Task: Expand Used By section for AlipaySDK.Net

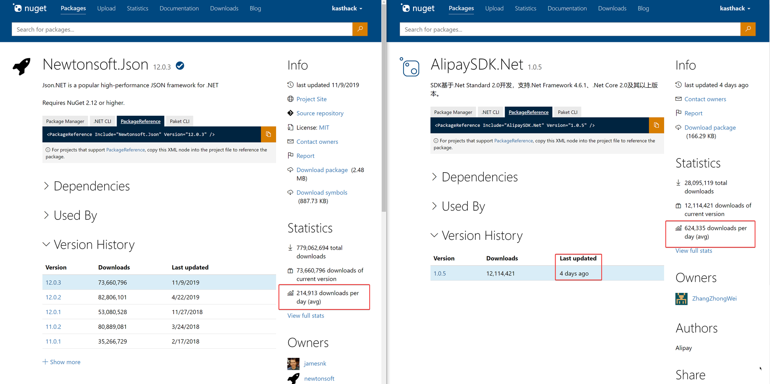Action: [458, 206]
